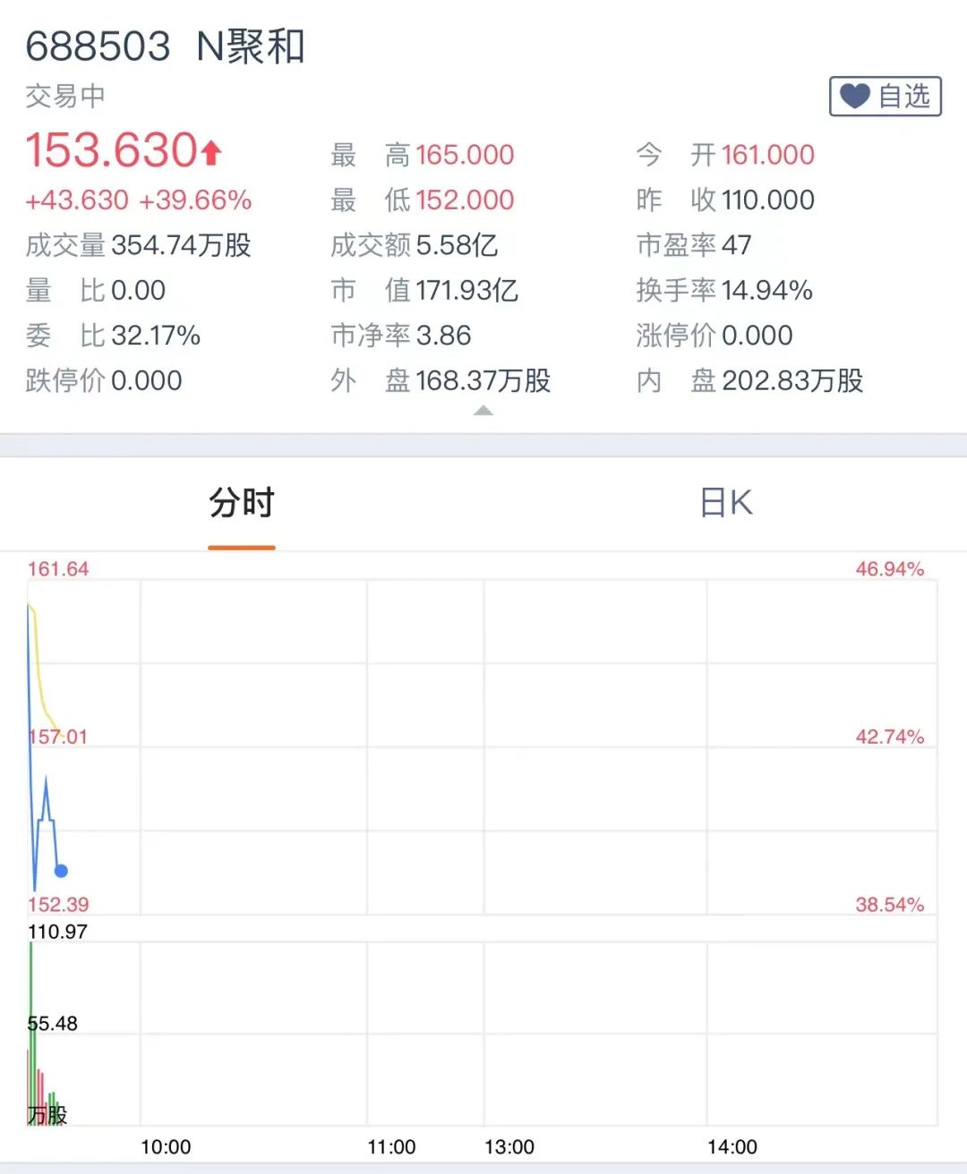Open the 日K chart tab

(726, 503)
